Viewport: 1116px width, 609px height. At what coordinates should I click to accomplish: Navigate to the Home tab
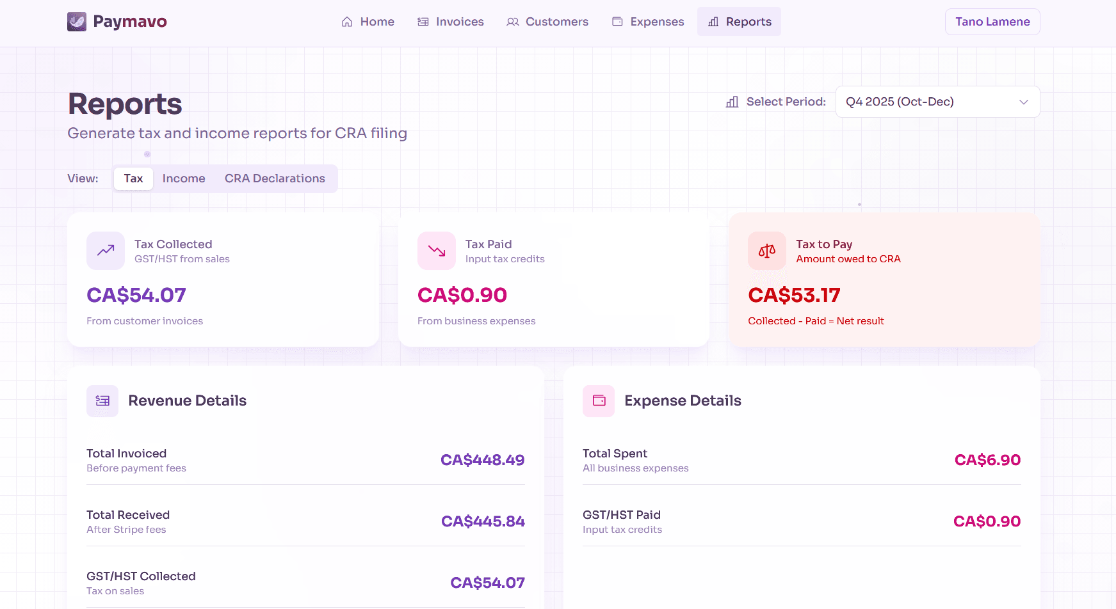tap(368, 21)
